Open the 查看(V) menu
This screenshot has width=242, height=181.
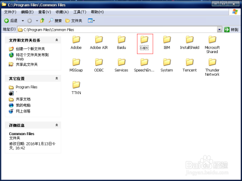click(x=45, y=12)
